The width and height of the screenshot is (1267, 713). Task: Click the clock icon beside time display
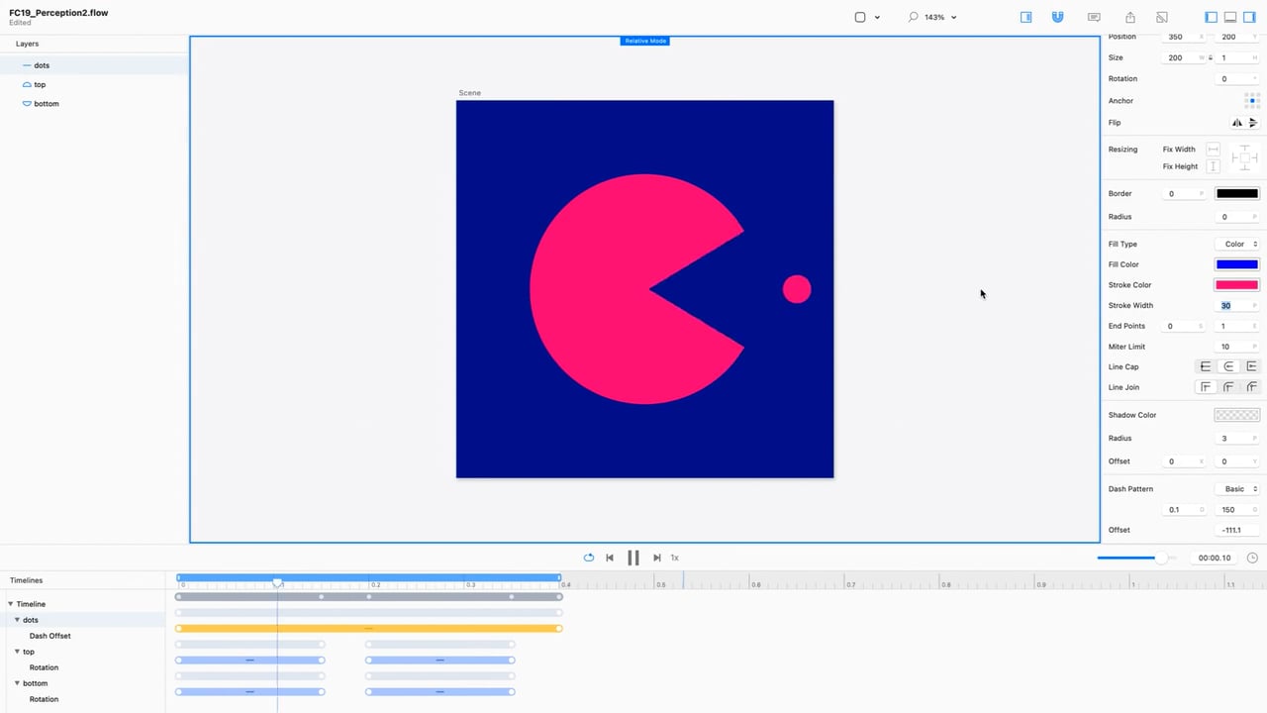tap(1252, 558)
